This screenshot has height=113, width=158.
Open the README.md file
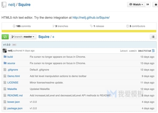click(15, 95)
